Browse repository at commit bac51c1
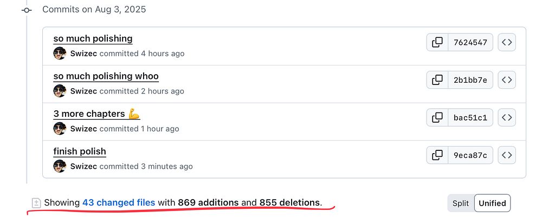 [507, 117]
